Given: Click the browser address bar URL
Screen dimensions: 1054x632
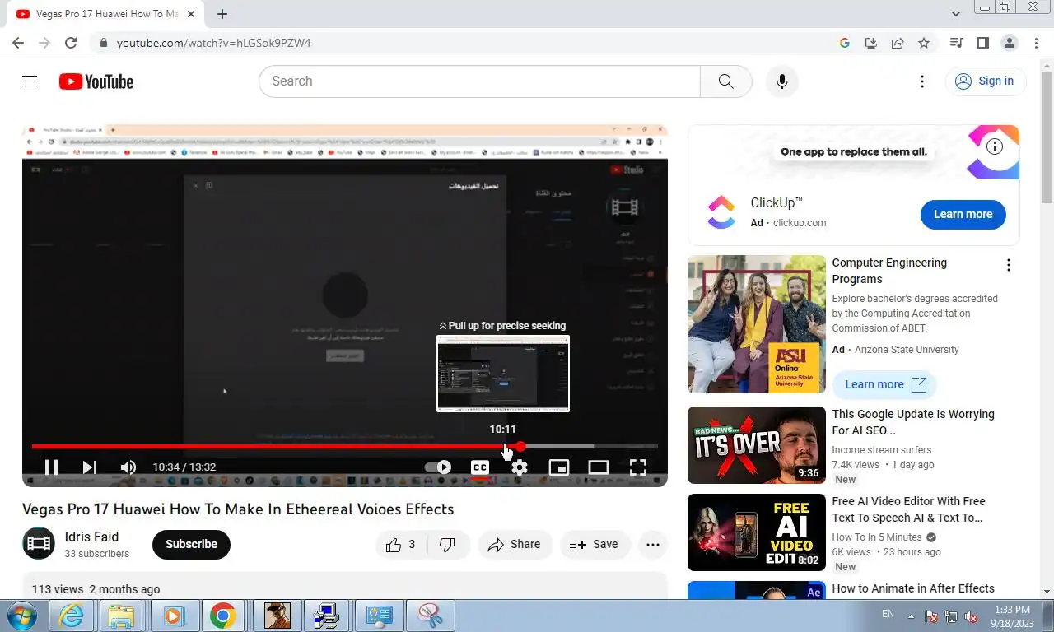Looking at the screenshot, I should pyautogui.click(x=213, y=43).
